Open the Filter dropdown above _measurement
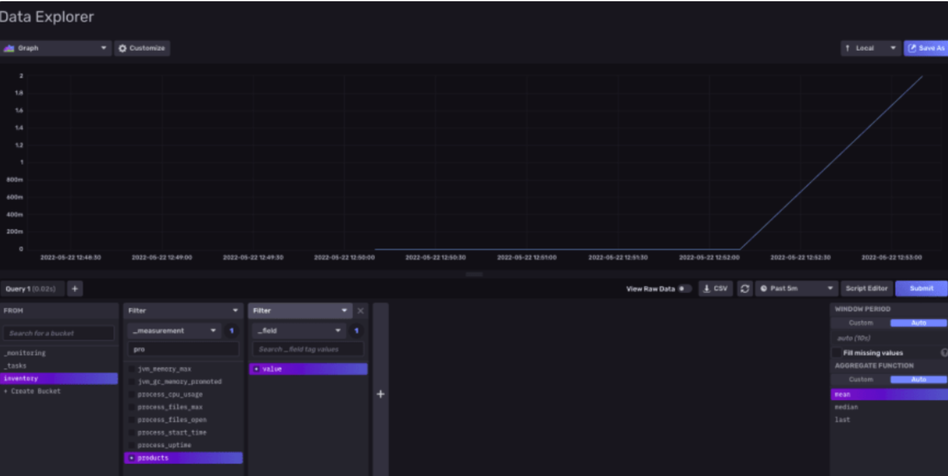Image resolution: width=948 pixels, height=476 pixels. tap(183, 311)
